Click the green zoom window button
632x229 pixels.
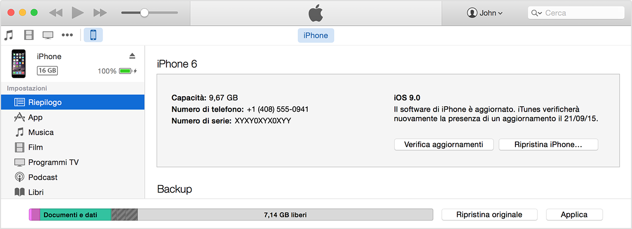(x=34, y=13)
